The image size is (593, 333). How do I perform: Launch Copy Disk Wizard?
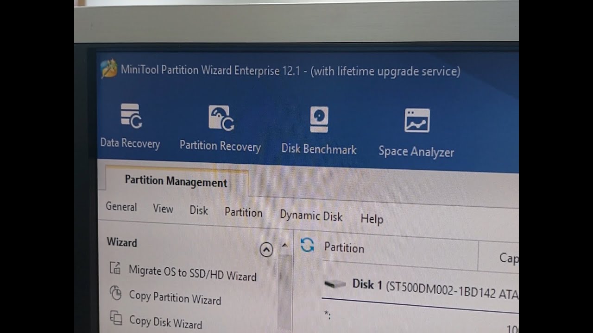click(165, 321)
